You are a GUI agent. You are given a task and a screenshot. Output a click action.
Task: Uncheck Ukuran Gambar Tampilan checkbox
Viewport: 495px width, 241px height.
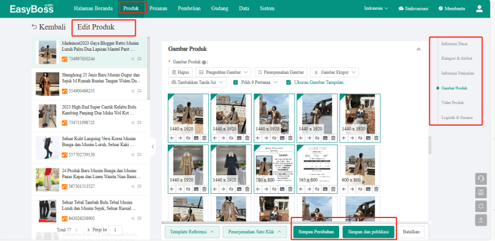(x=288, y=82)
